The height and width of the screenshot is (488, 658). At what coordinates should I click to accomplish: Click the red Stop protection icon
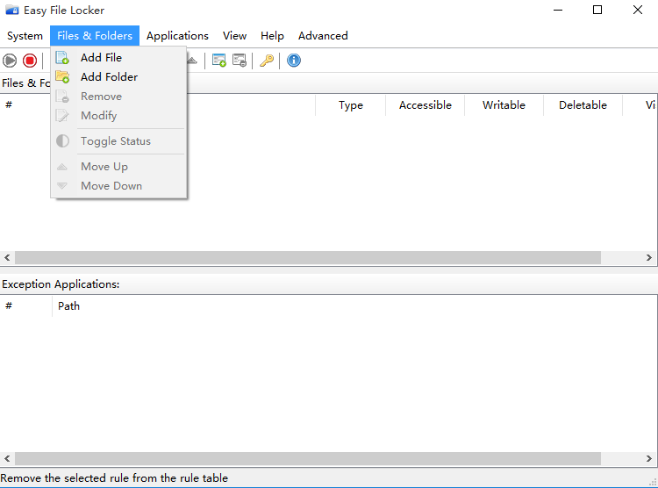pos(30,61)
